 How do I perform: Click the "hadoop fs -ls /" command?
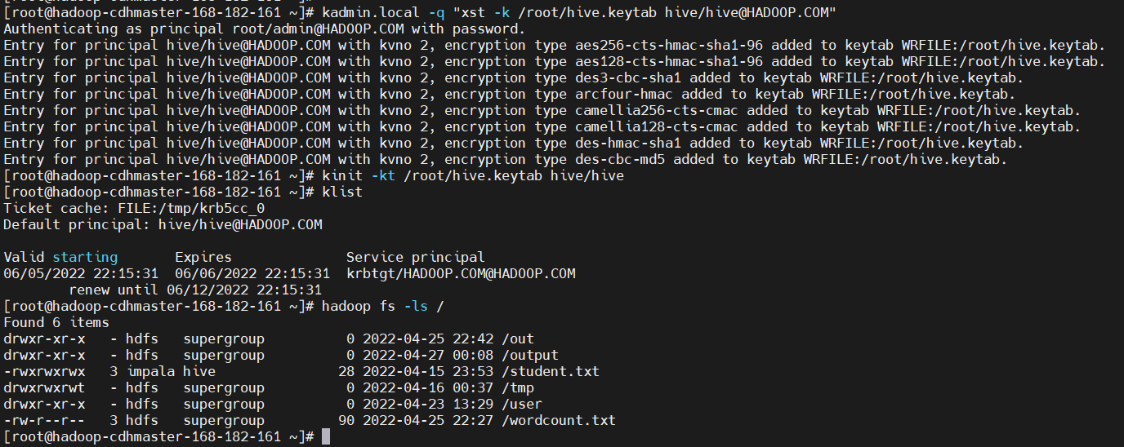click(382, 306)
